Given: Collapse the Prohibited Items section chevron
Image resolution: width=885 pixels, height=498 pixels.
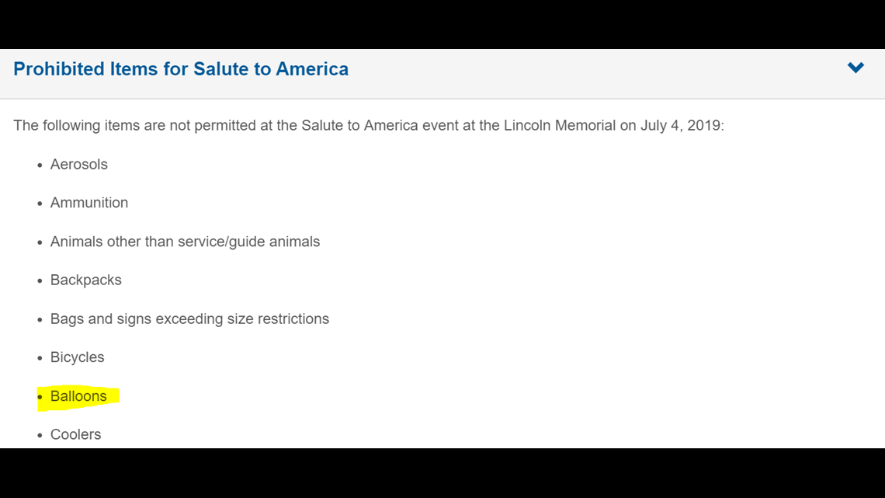Looking at the screenshot, I should [855, 68].
